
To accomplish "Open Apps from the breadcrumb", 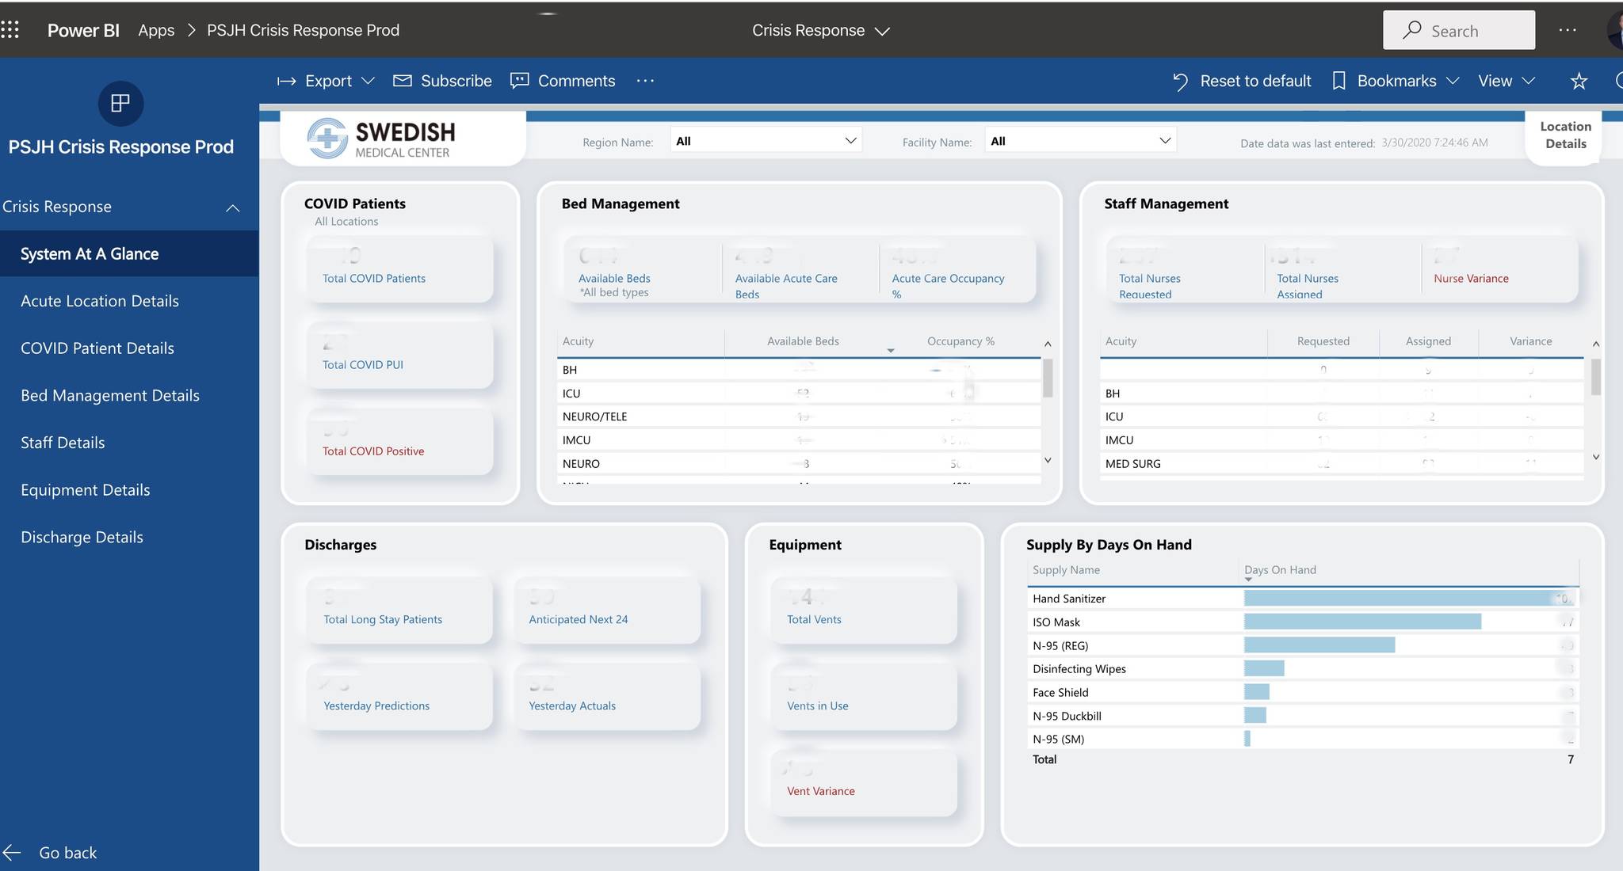I will (155, 30).
